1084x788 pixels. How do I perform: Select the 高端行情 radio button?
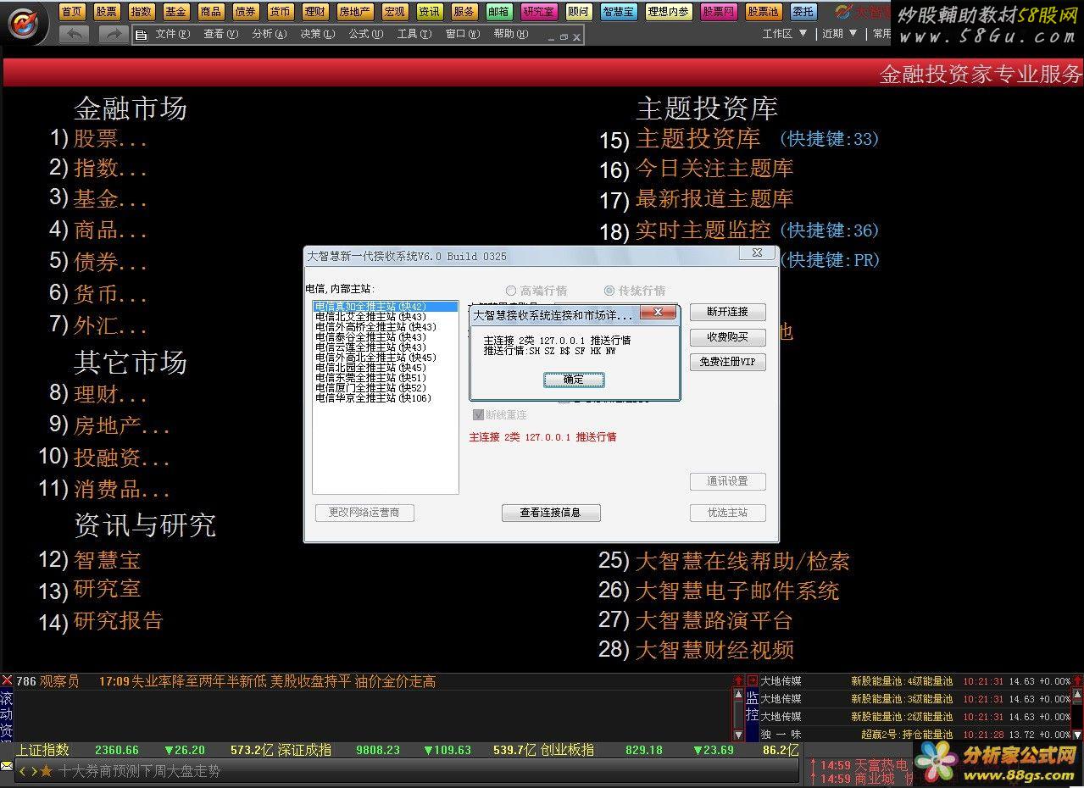(536, 291)
